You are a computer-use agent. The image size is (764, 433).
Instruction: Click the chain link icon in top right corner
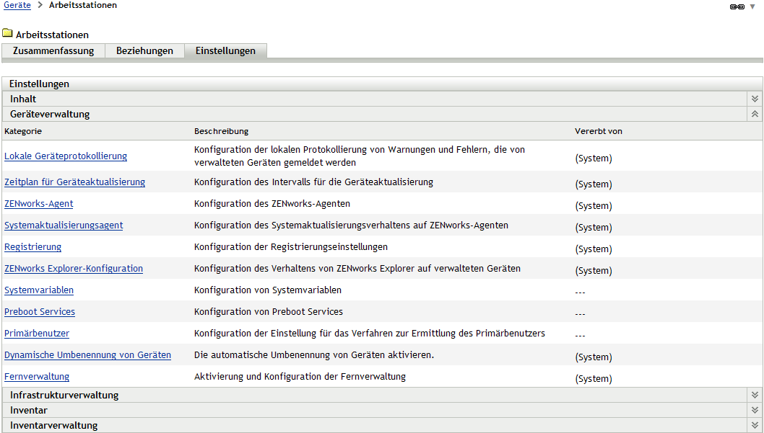click(x=737, y=6)
